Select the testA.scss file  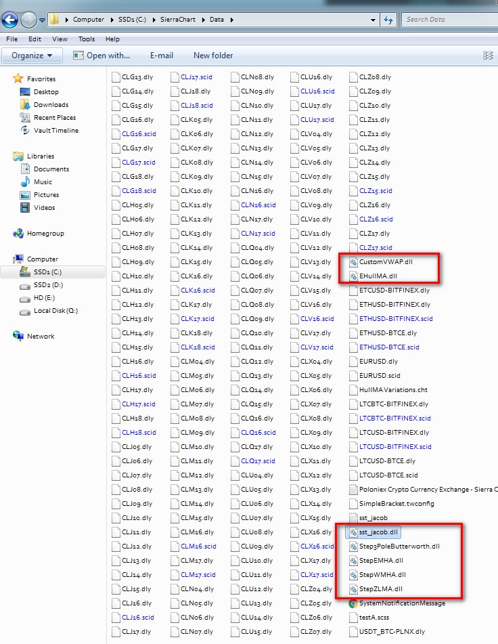pyautogui.click(x=369, y=618)
